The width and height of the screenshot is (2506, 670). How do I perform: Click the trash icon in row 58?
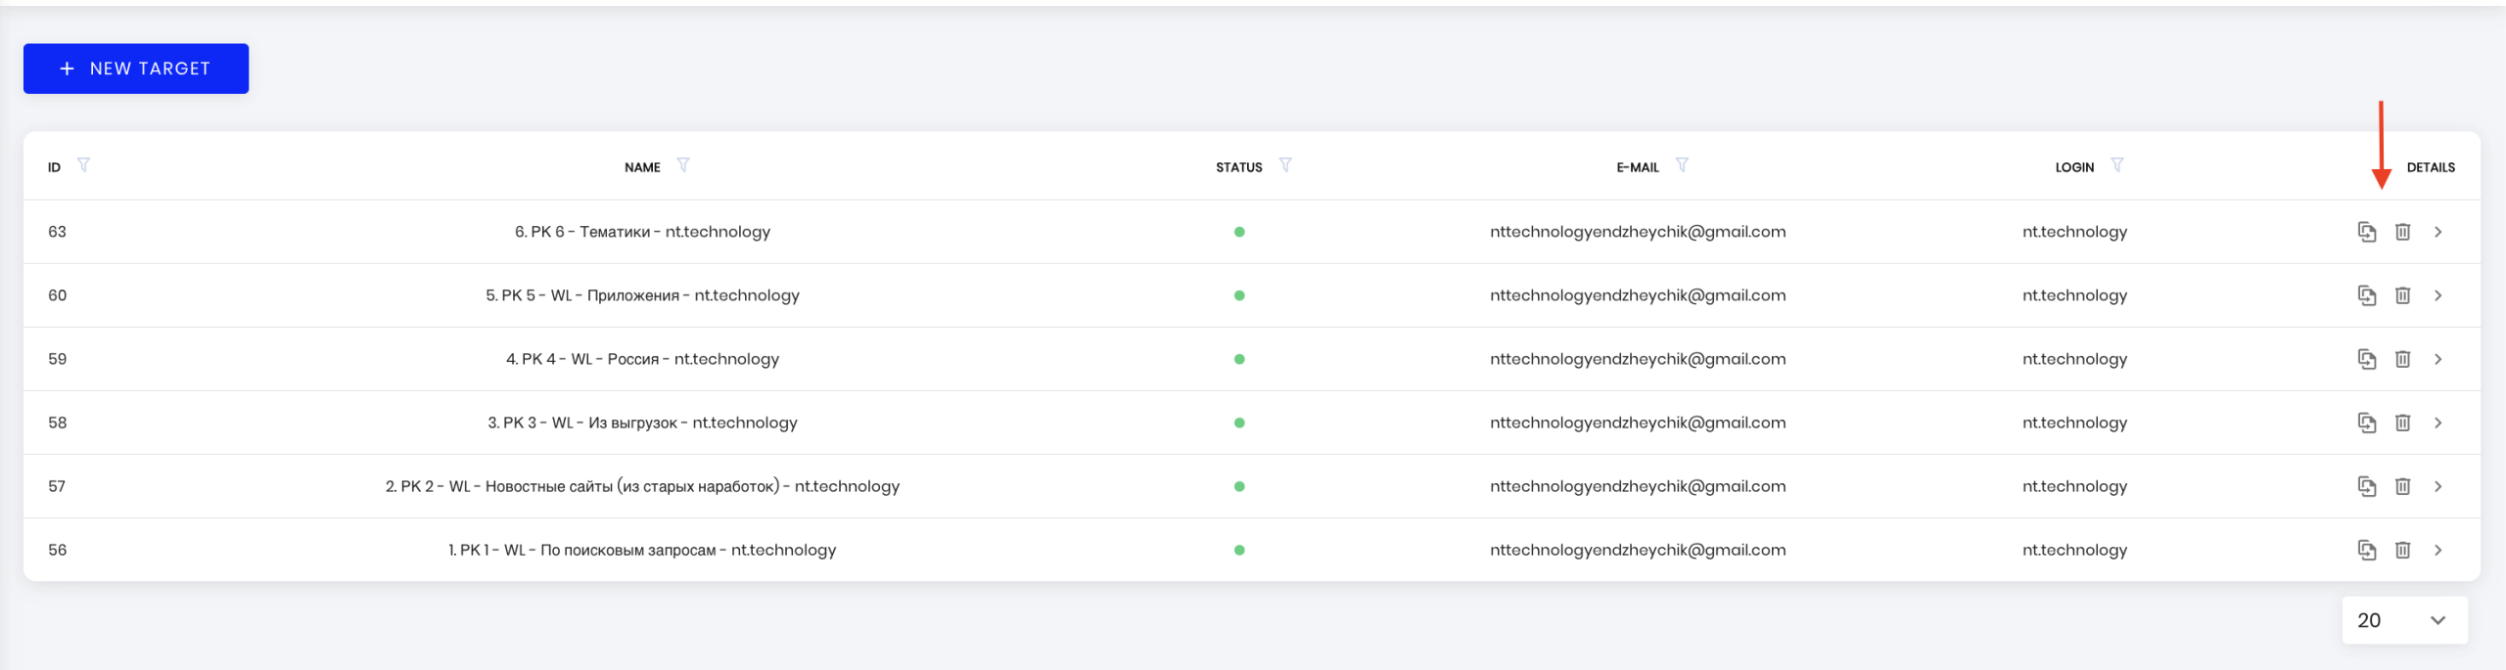pyautogui.click(x=2402, y=423)
